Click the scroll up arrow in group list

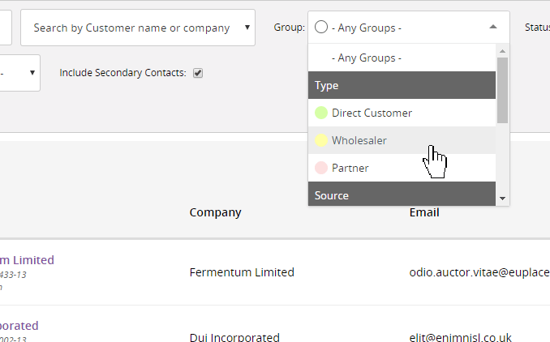pyautogui.click(x=502, y=51)
